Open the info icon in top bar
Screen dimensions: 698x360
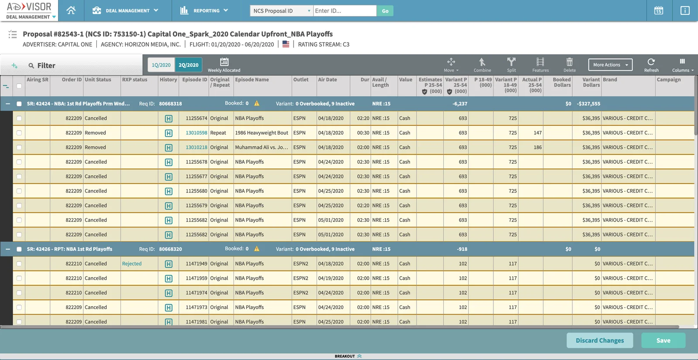click(685, 10)
